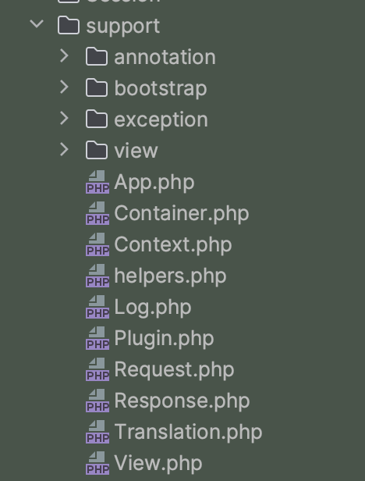365x481 pixels.
Task: Select Translation.php file
Action: click(188, 432)
